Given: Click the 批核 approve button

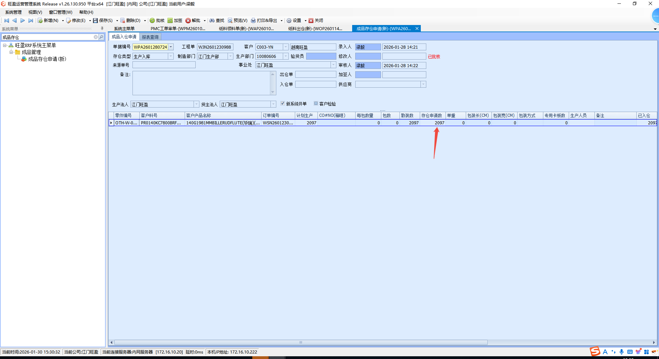Looking at the screenshot, I should [x=157, y=21].
